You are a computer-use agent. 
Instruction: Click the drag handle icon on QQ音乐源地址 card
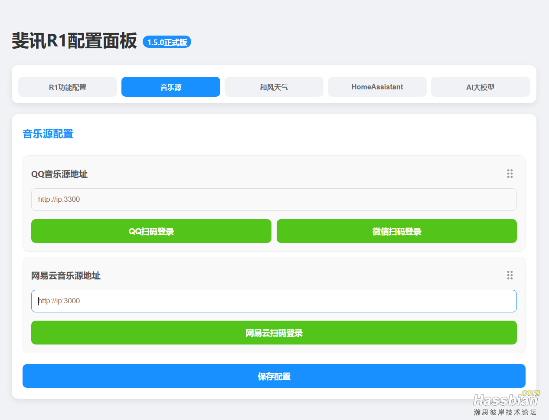pos(510,174)
